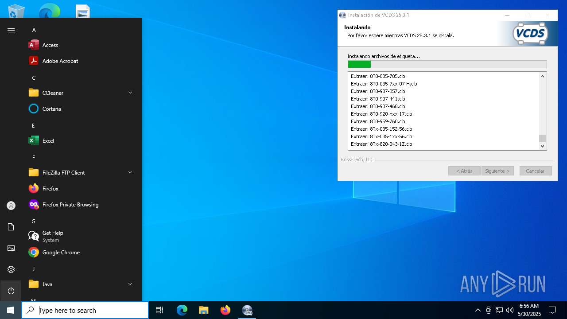Viewport: 567px width, 319px height.
Task: Open Task View on the taskbar
Action: point(159,310)
